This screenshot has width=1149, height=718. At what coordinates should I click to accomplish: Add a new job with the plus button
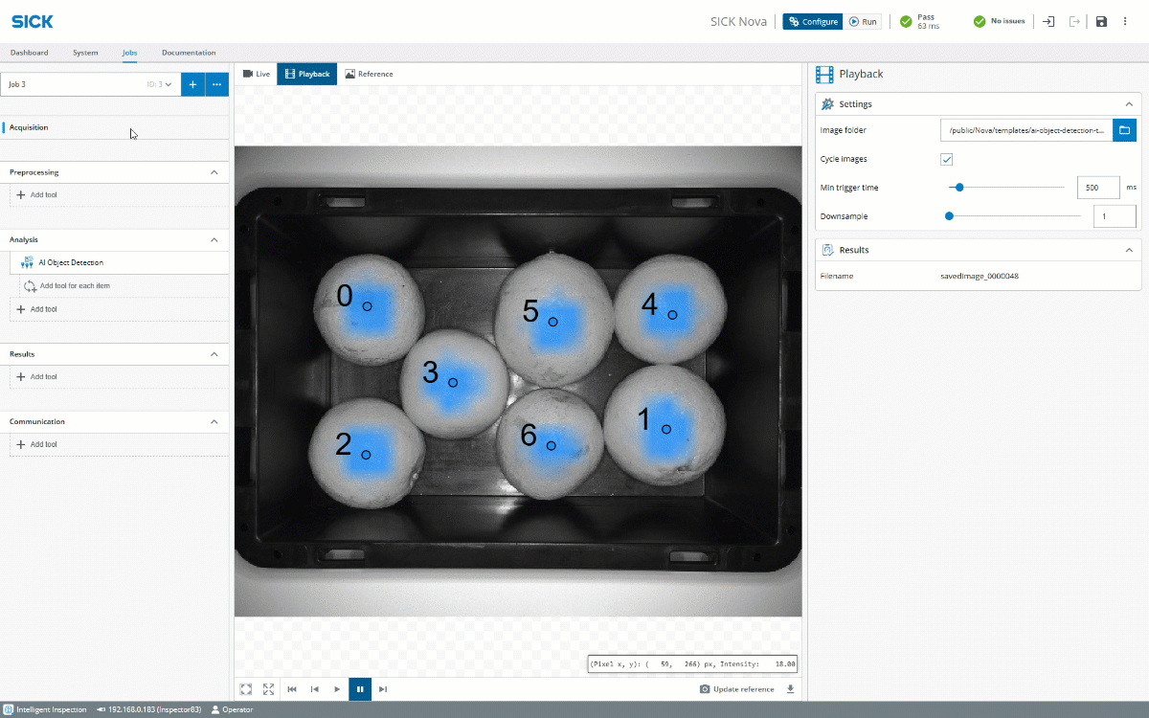click(192, 84)
